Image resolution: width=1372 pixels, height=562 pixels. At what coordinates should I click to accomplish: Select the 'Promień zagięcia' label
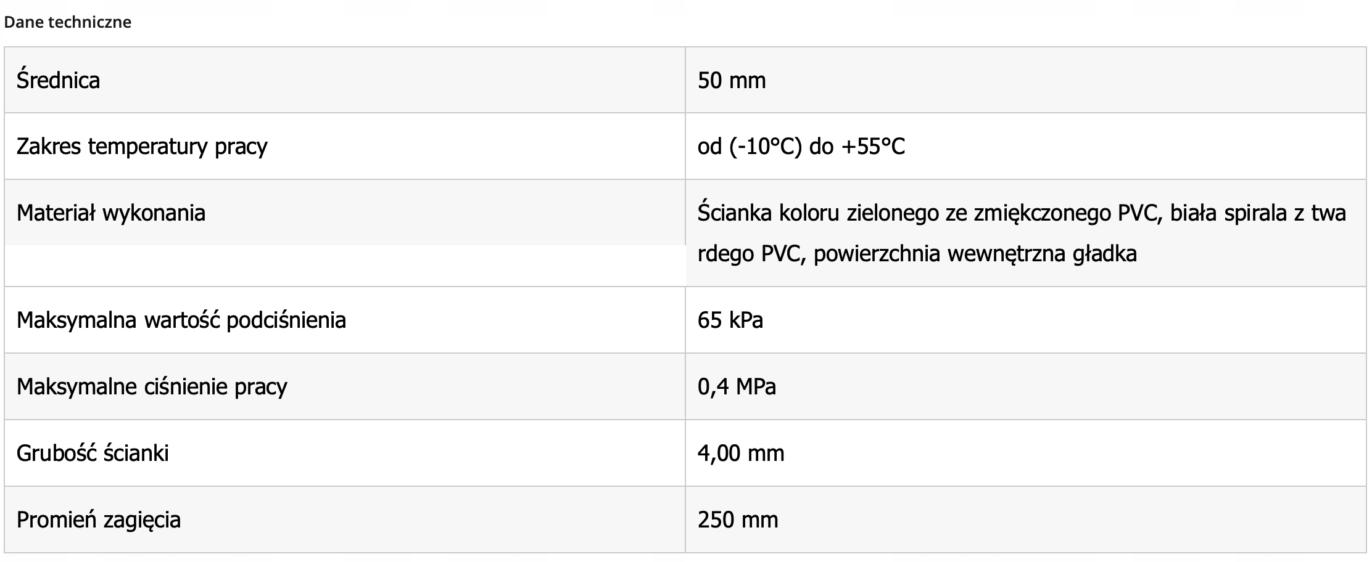click(99, 520)
